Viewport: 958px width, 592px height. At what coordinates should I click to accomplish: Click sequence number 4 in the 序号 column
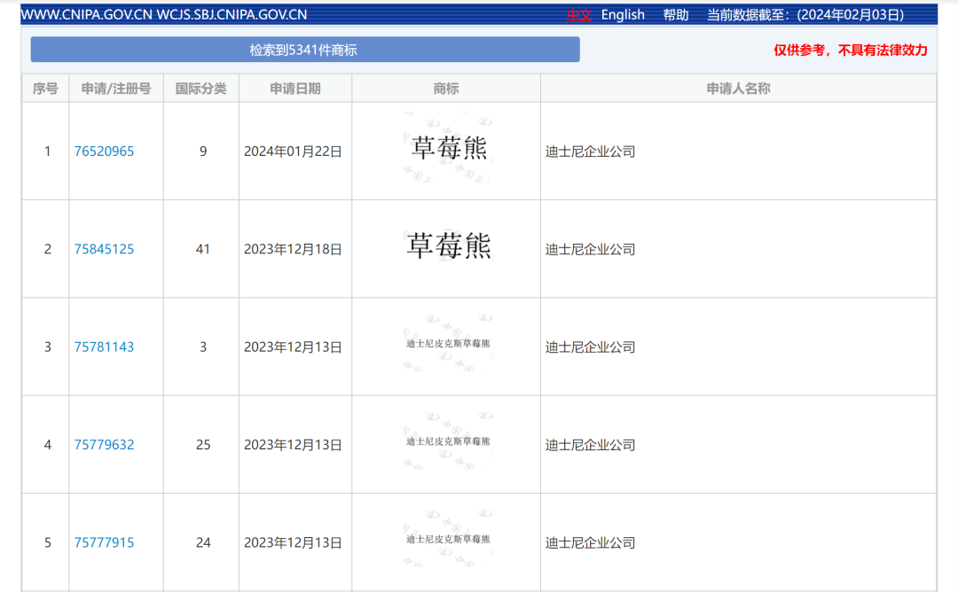tap(48, 444)
